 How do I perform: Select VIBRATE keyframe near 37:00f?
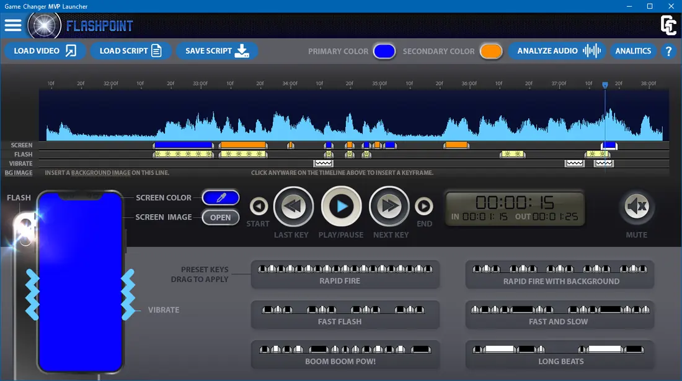[x=574, y=163]
